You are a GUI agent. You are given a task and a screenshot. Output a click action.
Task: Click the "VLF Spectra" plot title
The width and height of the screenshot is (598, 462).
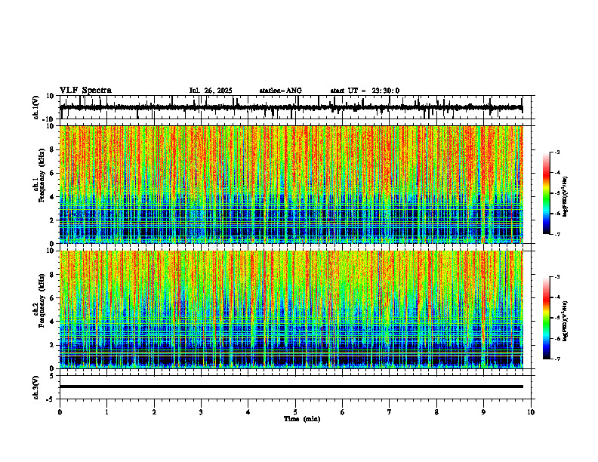pos(85,91)
